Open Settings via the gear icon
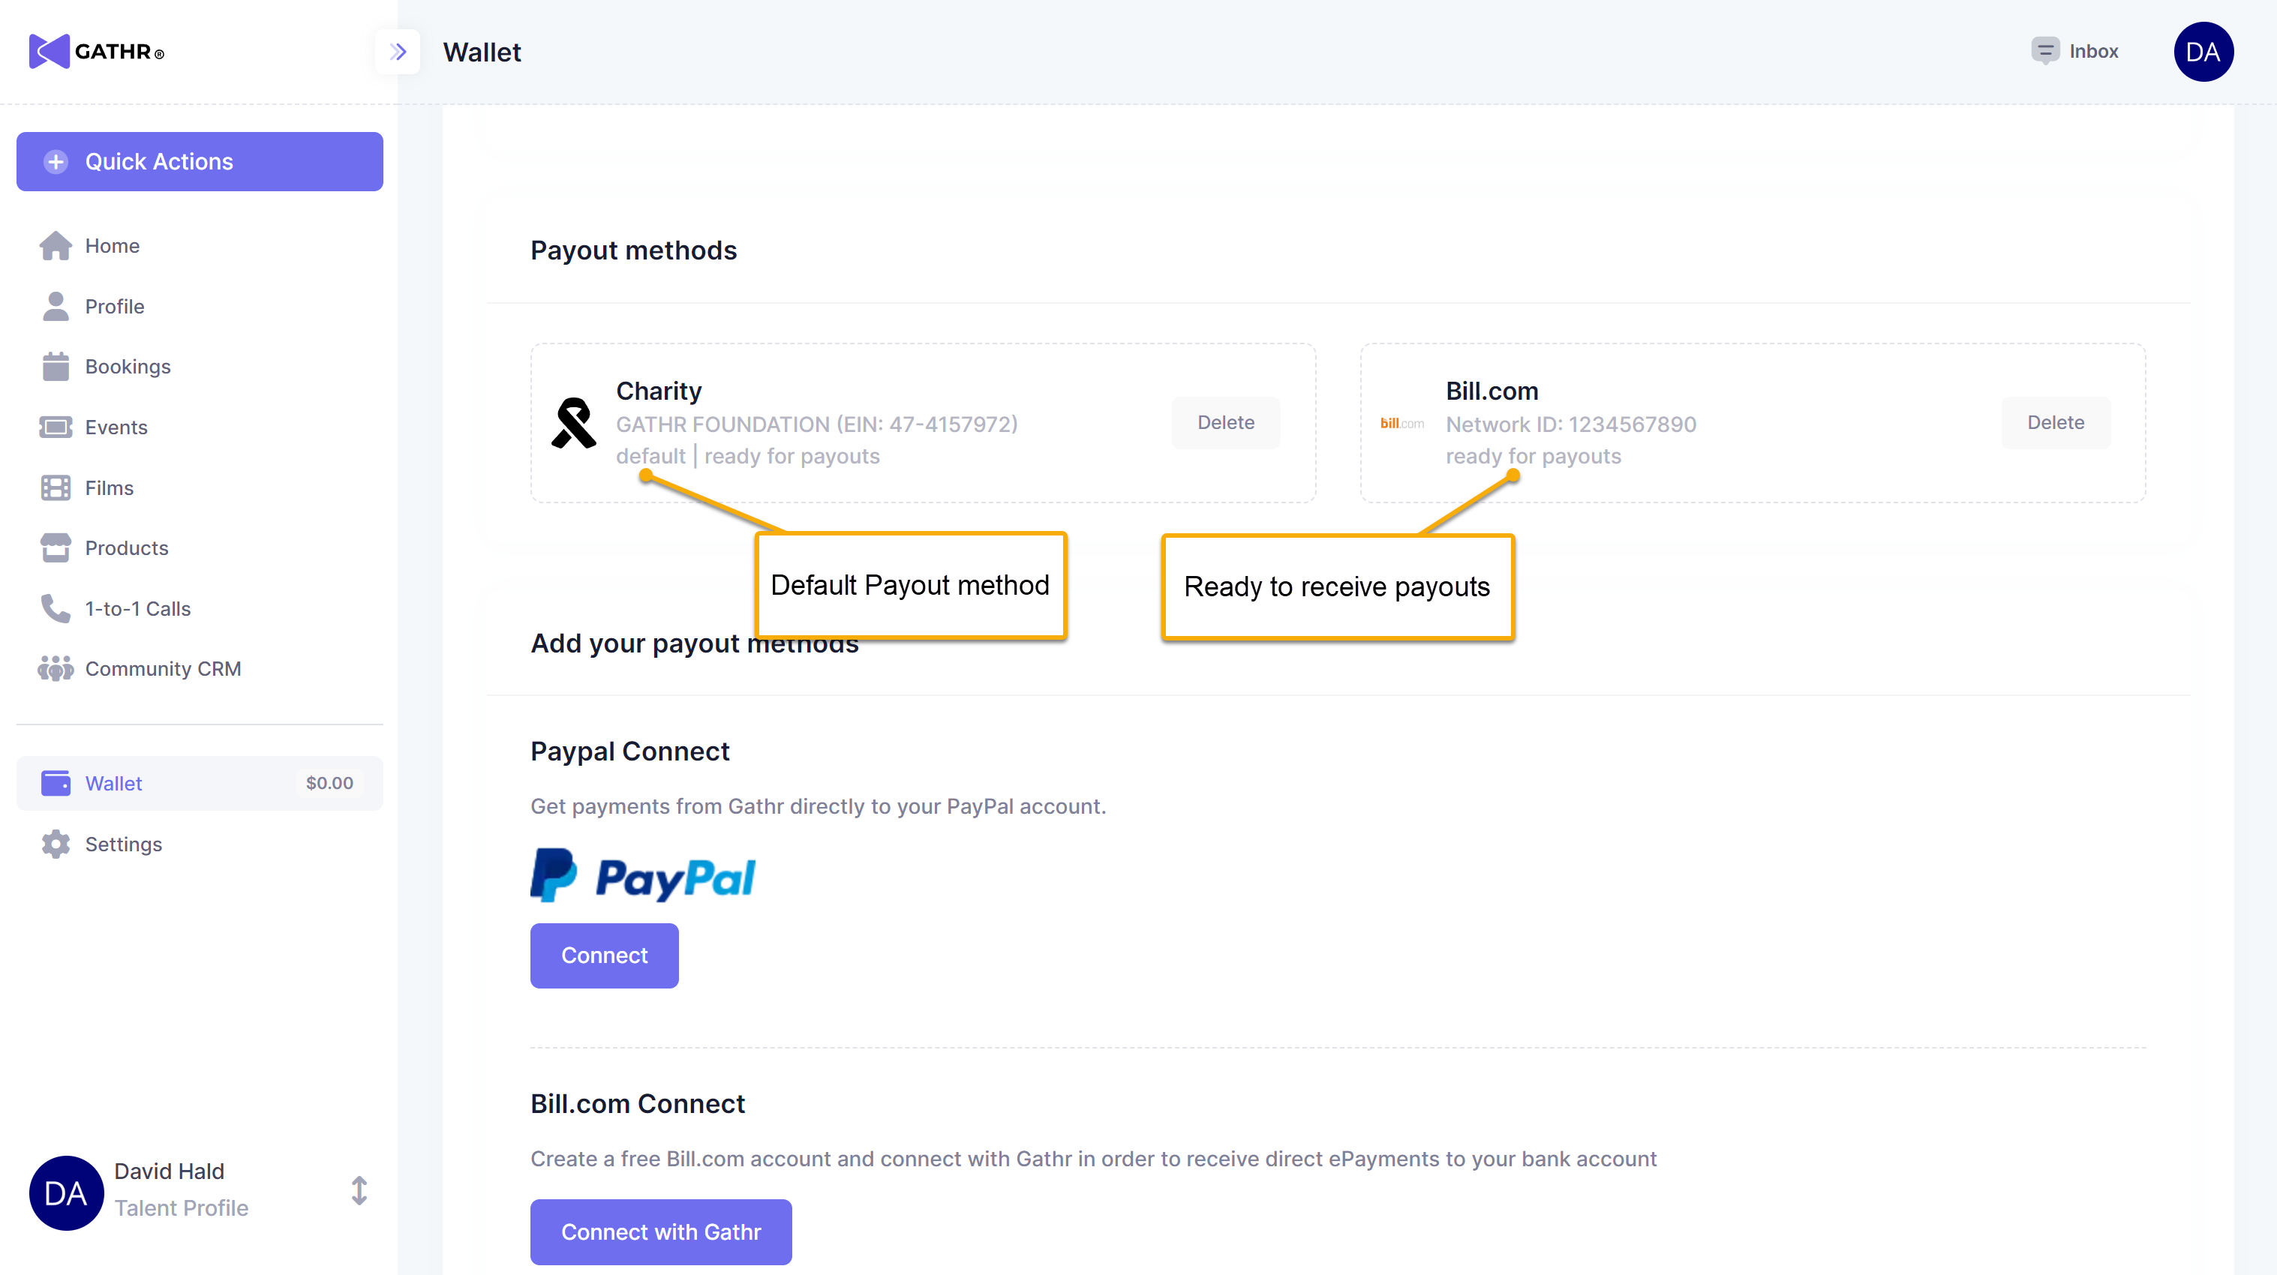 tap(55, 844)
